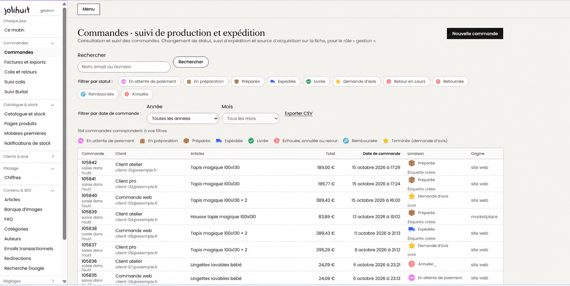Click the truck icon in order 105838 row
Viewport: 570px width, 286px height.
pos(412,229)
